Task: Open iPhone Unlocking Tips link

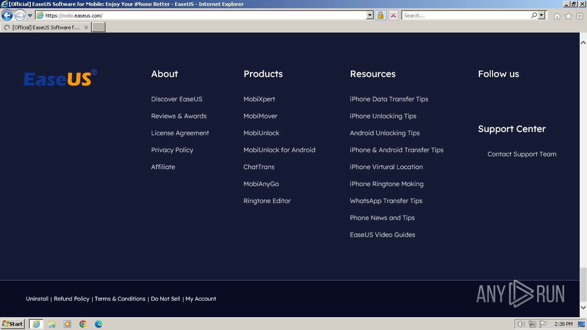Action: (x=383, y=116)
